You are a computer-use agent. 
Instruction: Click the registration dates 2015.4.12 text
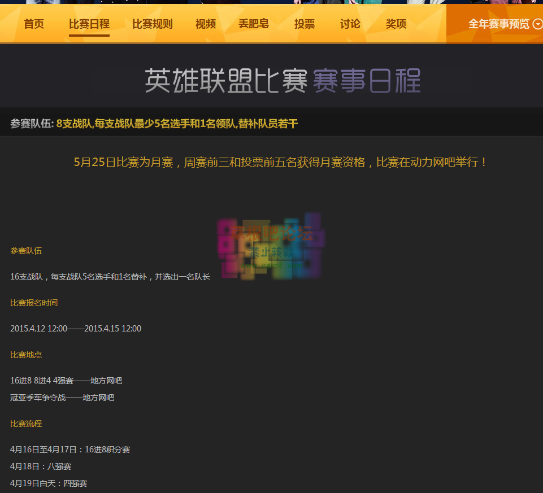75,328
